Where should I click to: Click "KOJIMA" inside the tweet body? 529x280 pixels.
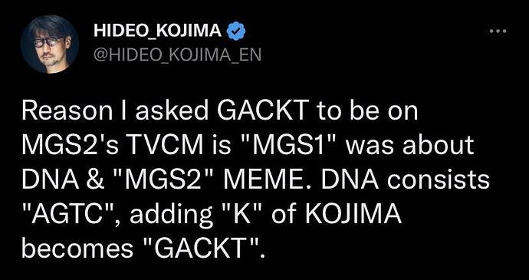[x=354, y=215]
